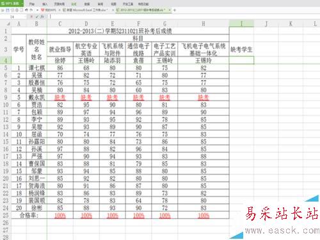Click score 64 in row 23
The image size is (320, 240).
pyautogui.click(x=138, y=200)
